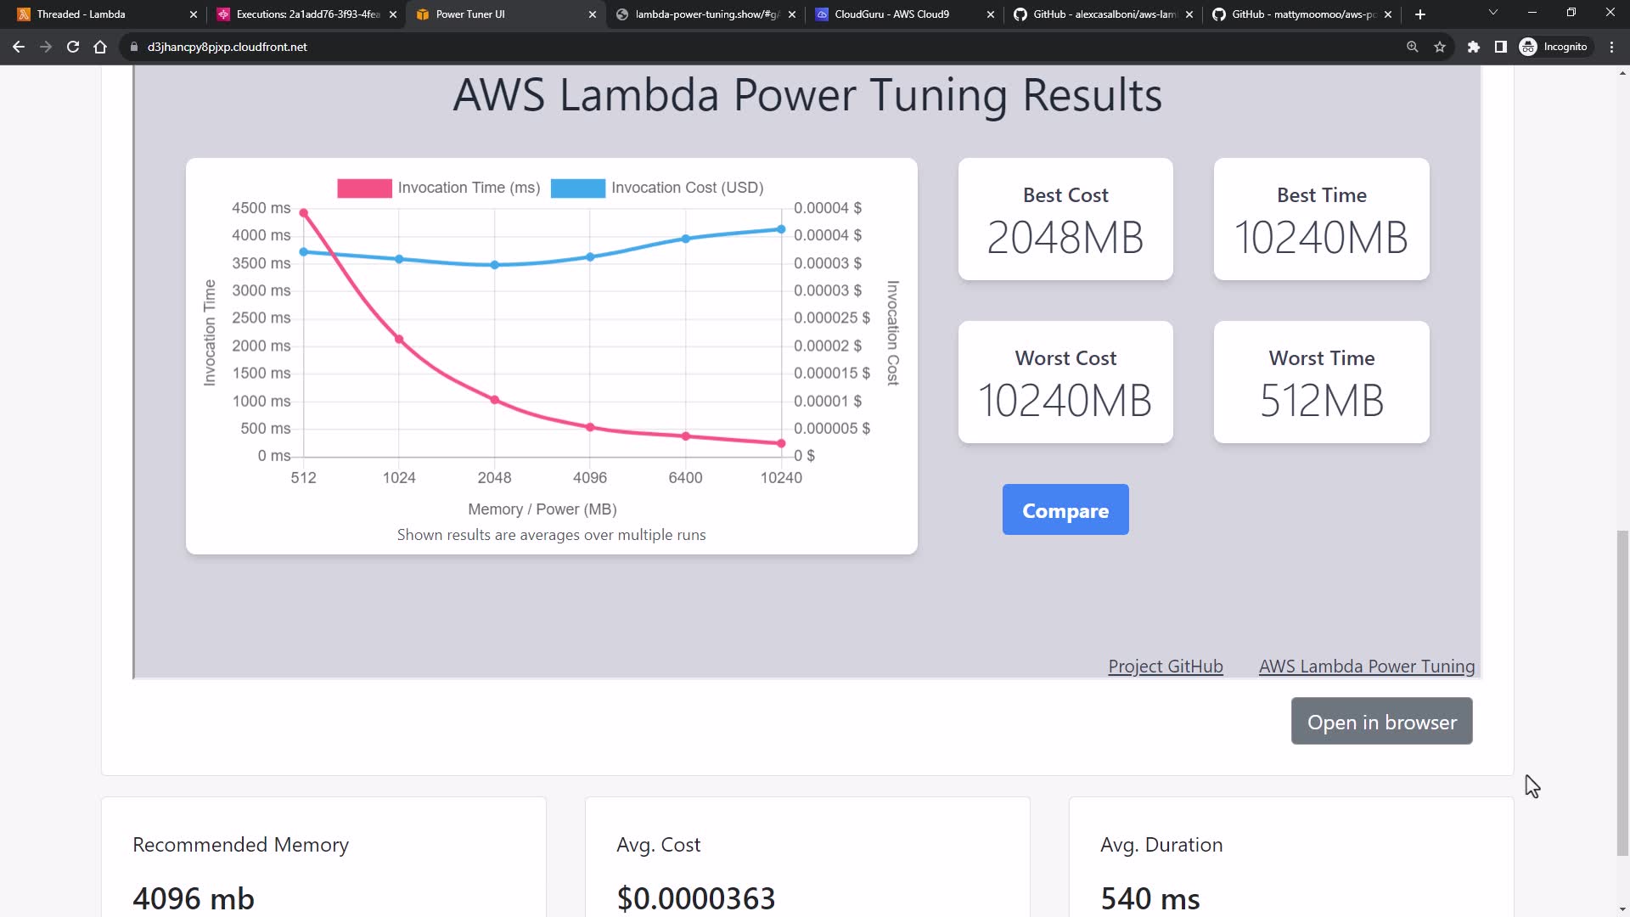The height and width of the screenshot is (917, 1630).
Task: Follow AWS Lambda Power Tuning link
Action: pos(1366,667)
